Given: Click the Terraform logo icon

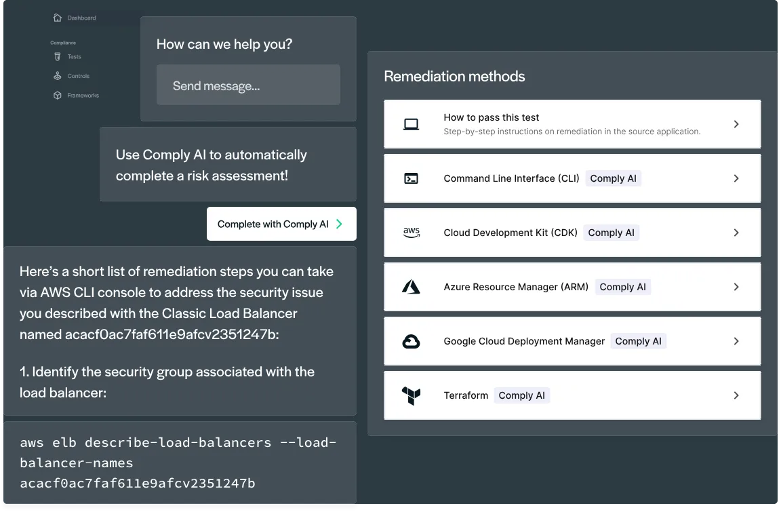Looking at the screenshot, I should [x=411, y=395].
